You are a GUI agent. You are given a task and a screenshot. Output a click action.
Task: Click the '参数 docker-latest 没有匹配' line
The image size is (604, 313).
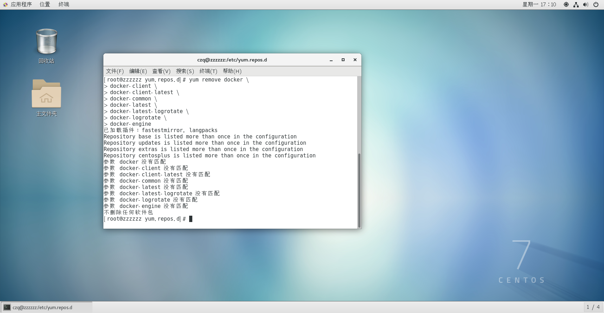(x=146, y=187)
